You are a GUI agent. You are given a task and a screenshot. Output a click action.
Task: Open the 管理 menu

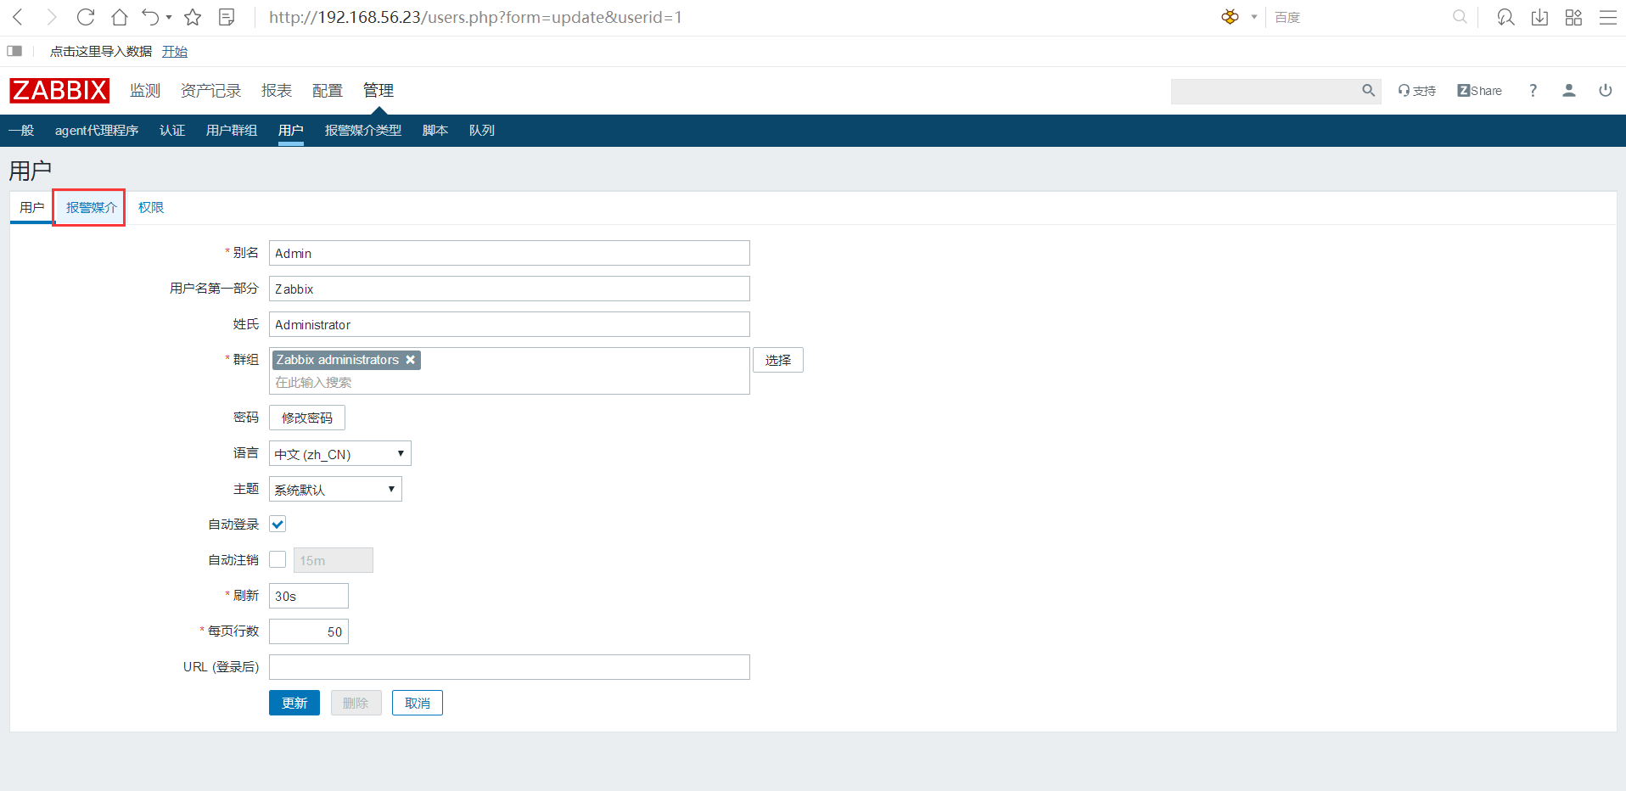coord(378,91)
